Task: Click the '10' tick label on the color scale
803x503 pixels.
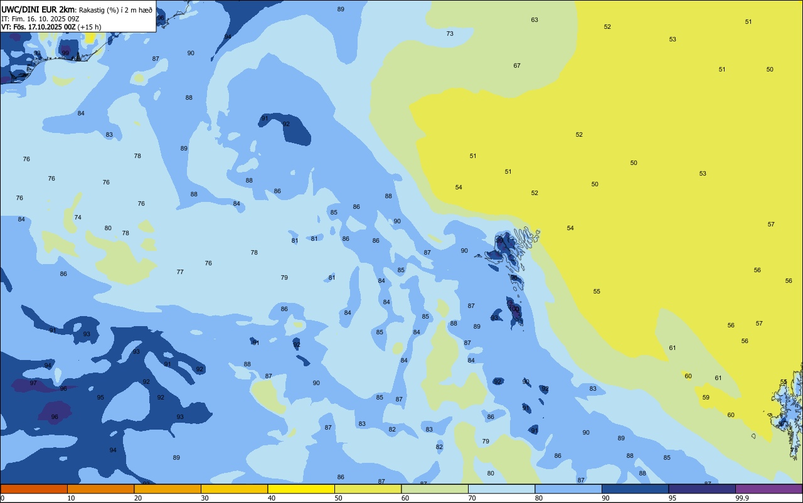Action: pos(72,498)
